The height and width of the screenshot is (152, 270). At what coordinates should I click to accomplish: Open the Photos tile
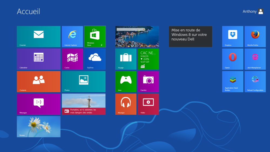(x=84, y=82)
